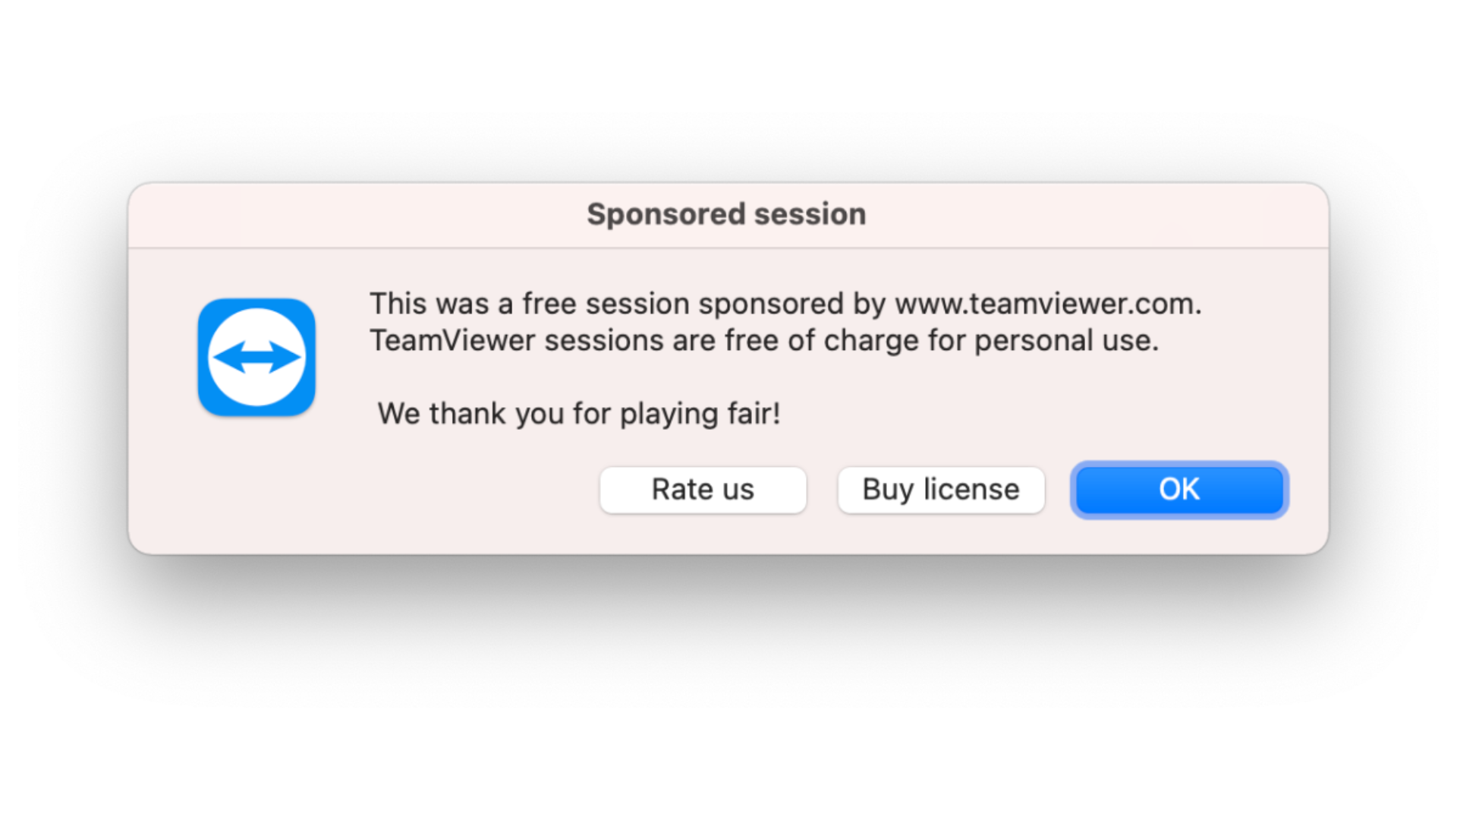Image resolution: width=1457 pixels, height=820 pixels.
Task: Click the 'We thank you for playing fair!' text
Action: pyautogui.click(x=579, y=414)
